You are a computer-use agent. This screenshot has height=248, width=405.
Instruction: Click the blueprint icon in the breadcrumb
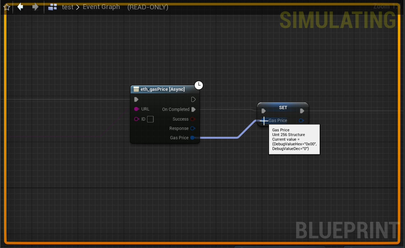(53, 7)
